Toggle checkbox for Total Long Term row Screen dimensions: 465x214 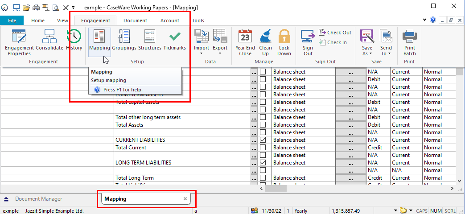pyautogui.click(x=263, y=178)
